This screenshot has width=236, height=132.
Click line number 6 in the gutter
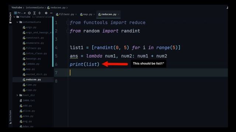click(x=56, y=65)
